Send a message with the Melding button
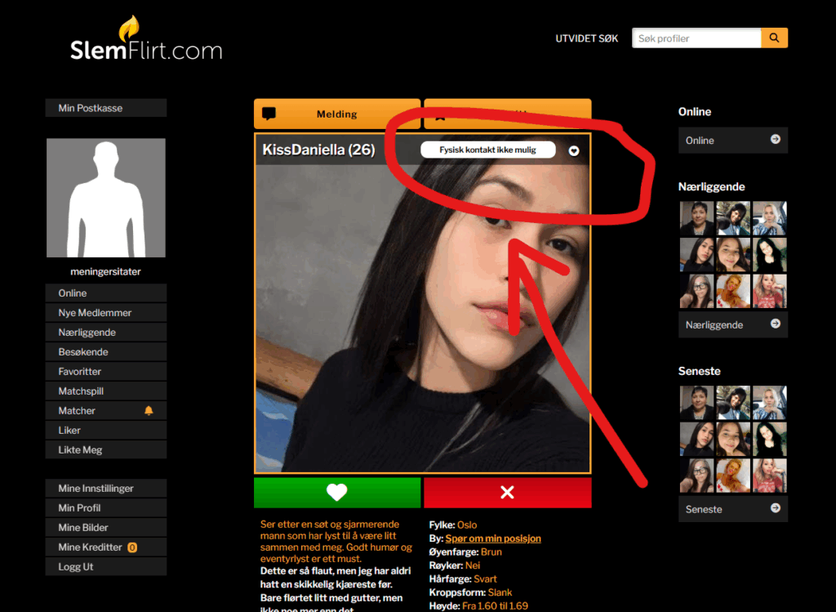The image size is (836, 612). (x=337, y=114)
